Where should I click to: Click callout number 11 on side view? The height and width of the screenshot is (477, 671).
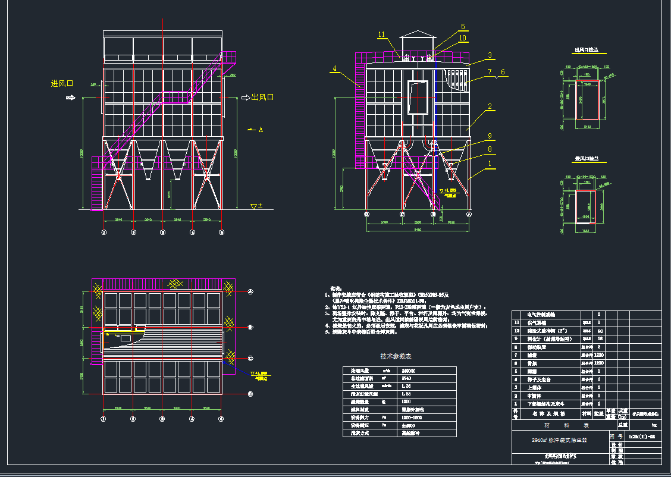381,34
